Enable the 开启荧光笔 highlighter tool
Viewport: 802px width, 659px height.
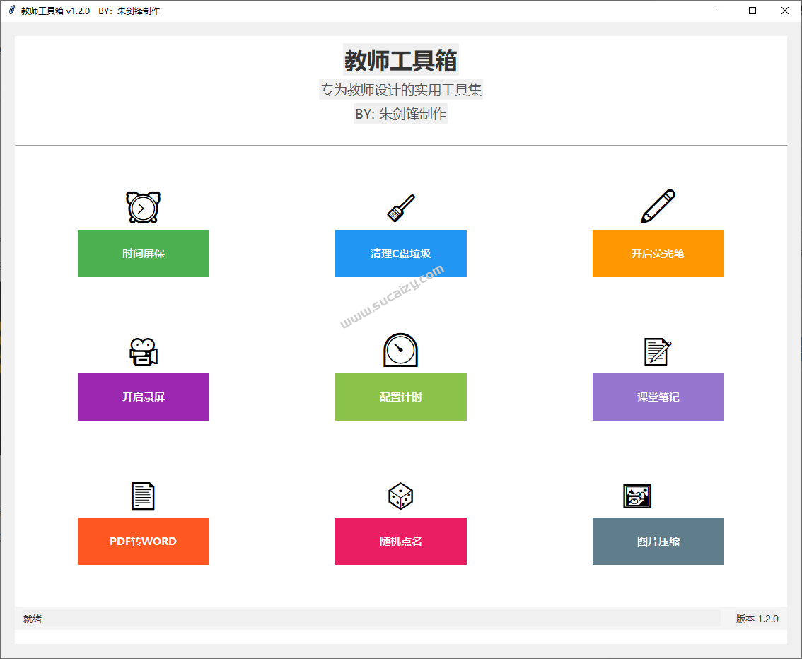[658, 253]
